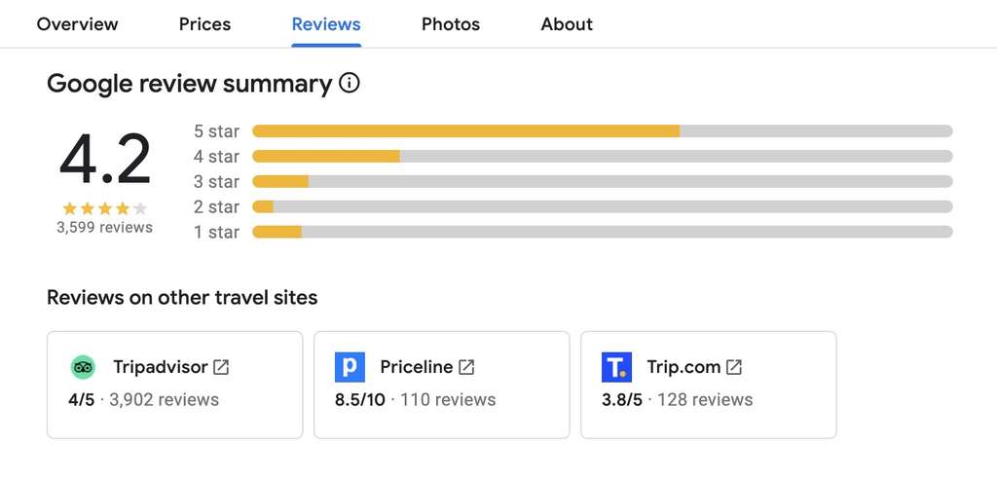Click the 3,599 reviews count text
997x480 pixels.
click(104, 228)
